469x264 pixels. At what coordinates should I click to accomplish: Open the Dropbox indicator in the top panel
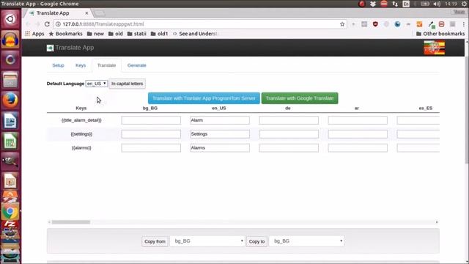(373, 4)
